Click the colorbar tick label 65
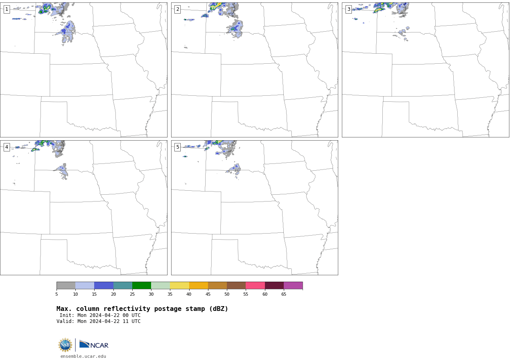The width and height of the screenshot is (513, 361). 284,294
